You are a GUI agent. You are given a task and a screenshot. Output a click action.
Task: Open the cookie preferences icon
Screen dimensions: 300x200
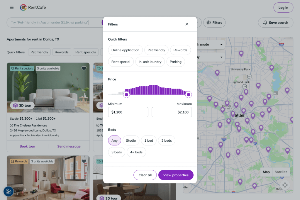coord(9,191)
